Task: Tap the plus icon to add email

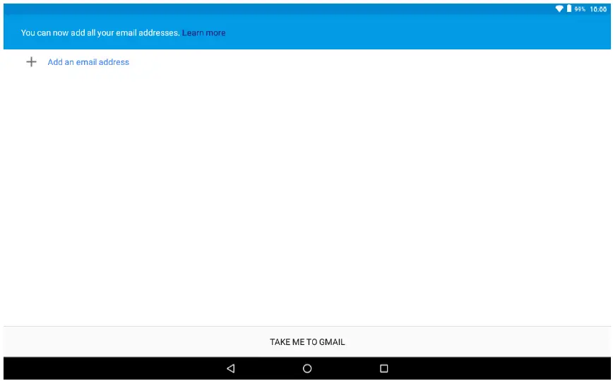Action: point(31,62)
